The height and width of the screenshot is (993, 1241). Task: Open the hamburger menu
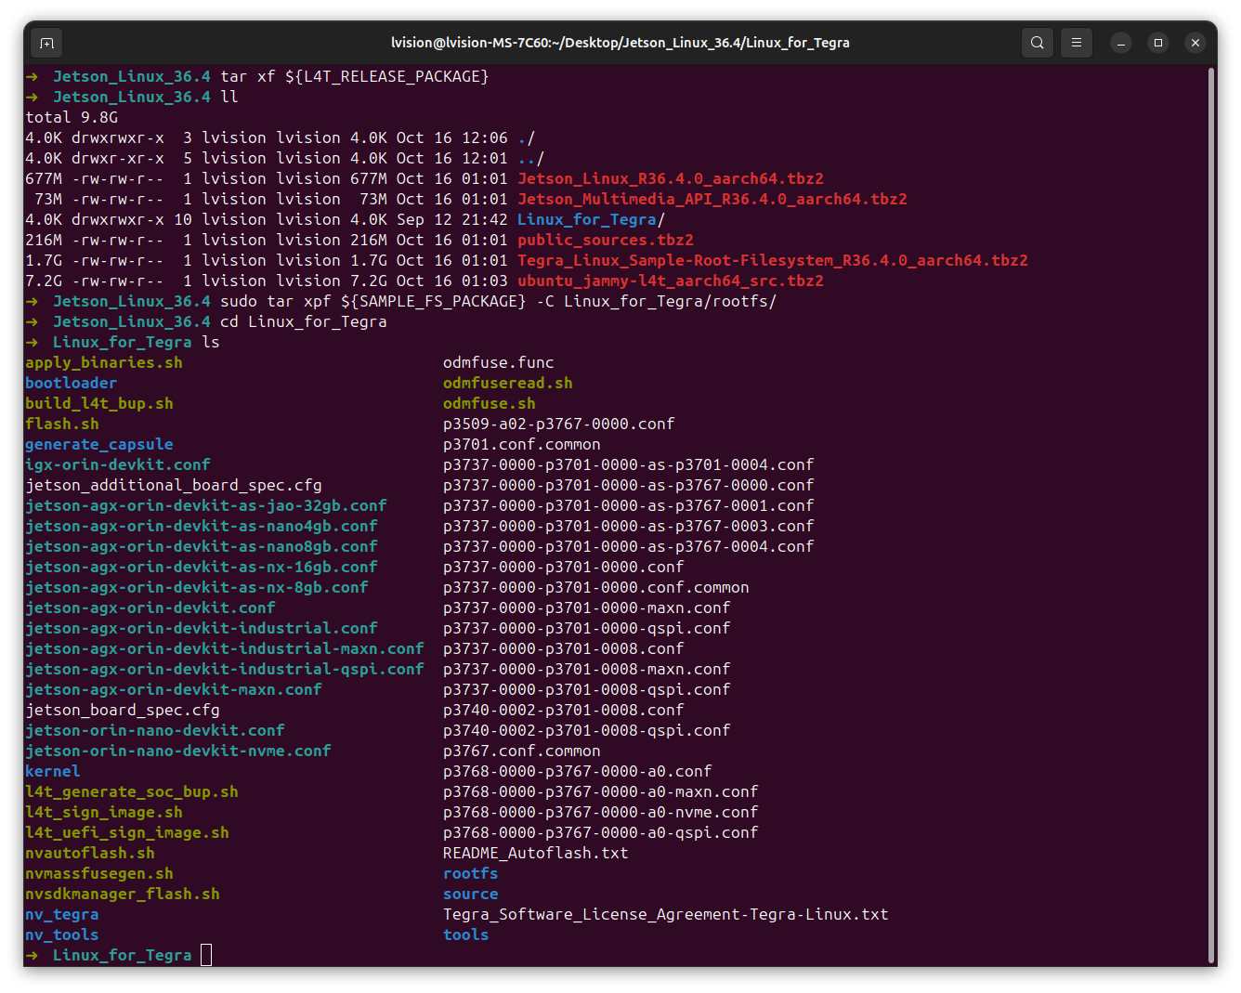click(x=1077, y=43)
